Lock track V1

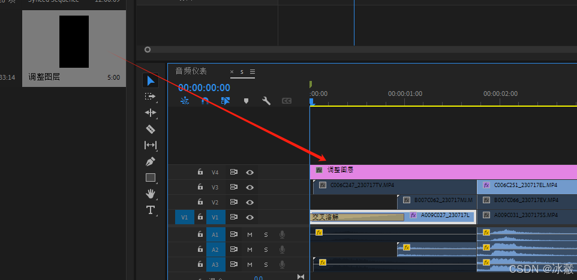click(200, 217)
